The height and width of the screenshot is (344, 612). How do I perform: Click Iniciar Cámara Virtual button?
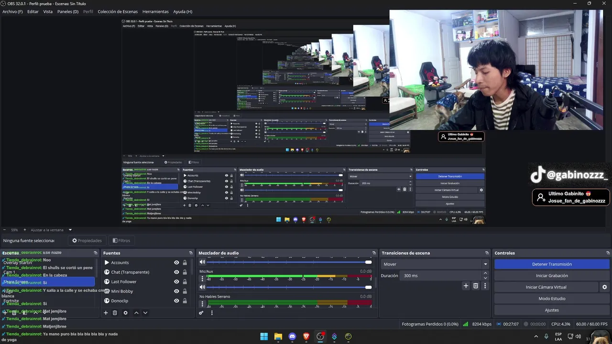546,287
